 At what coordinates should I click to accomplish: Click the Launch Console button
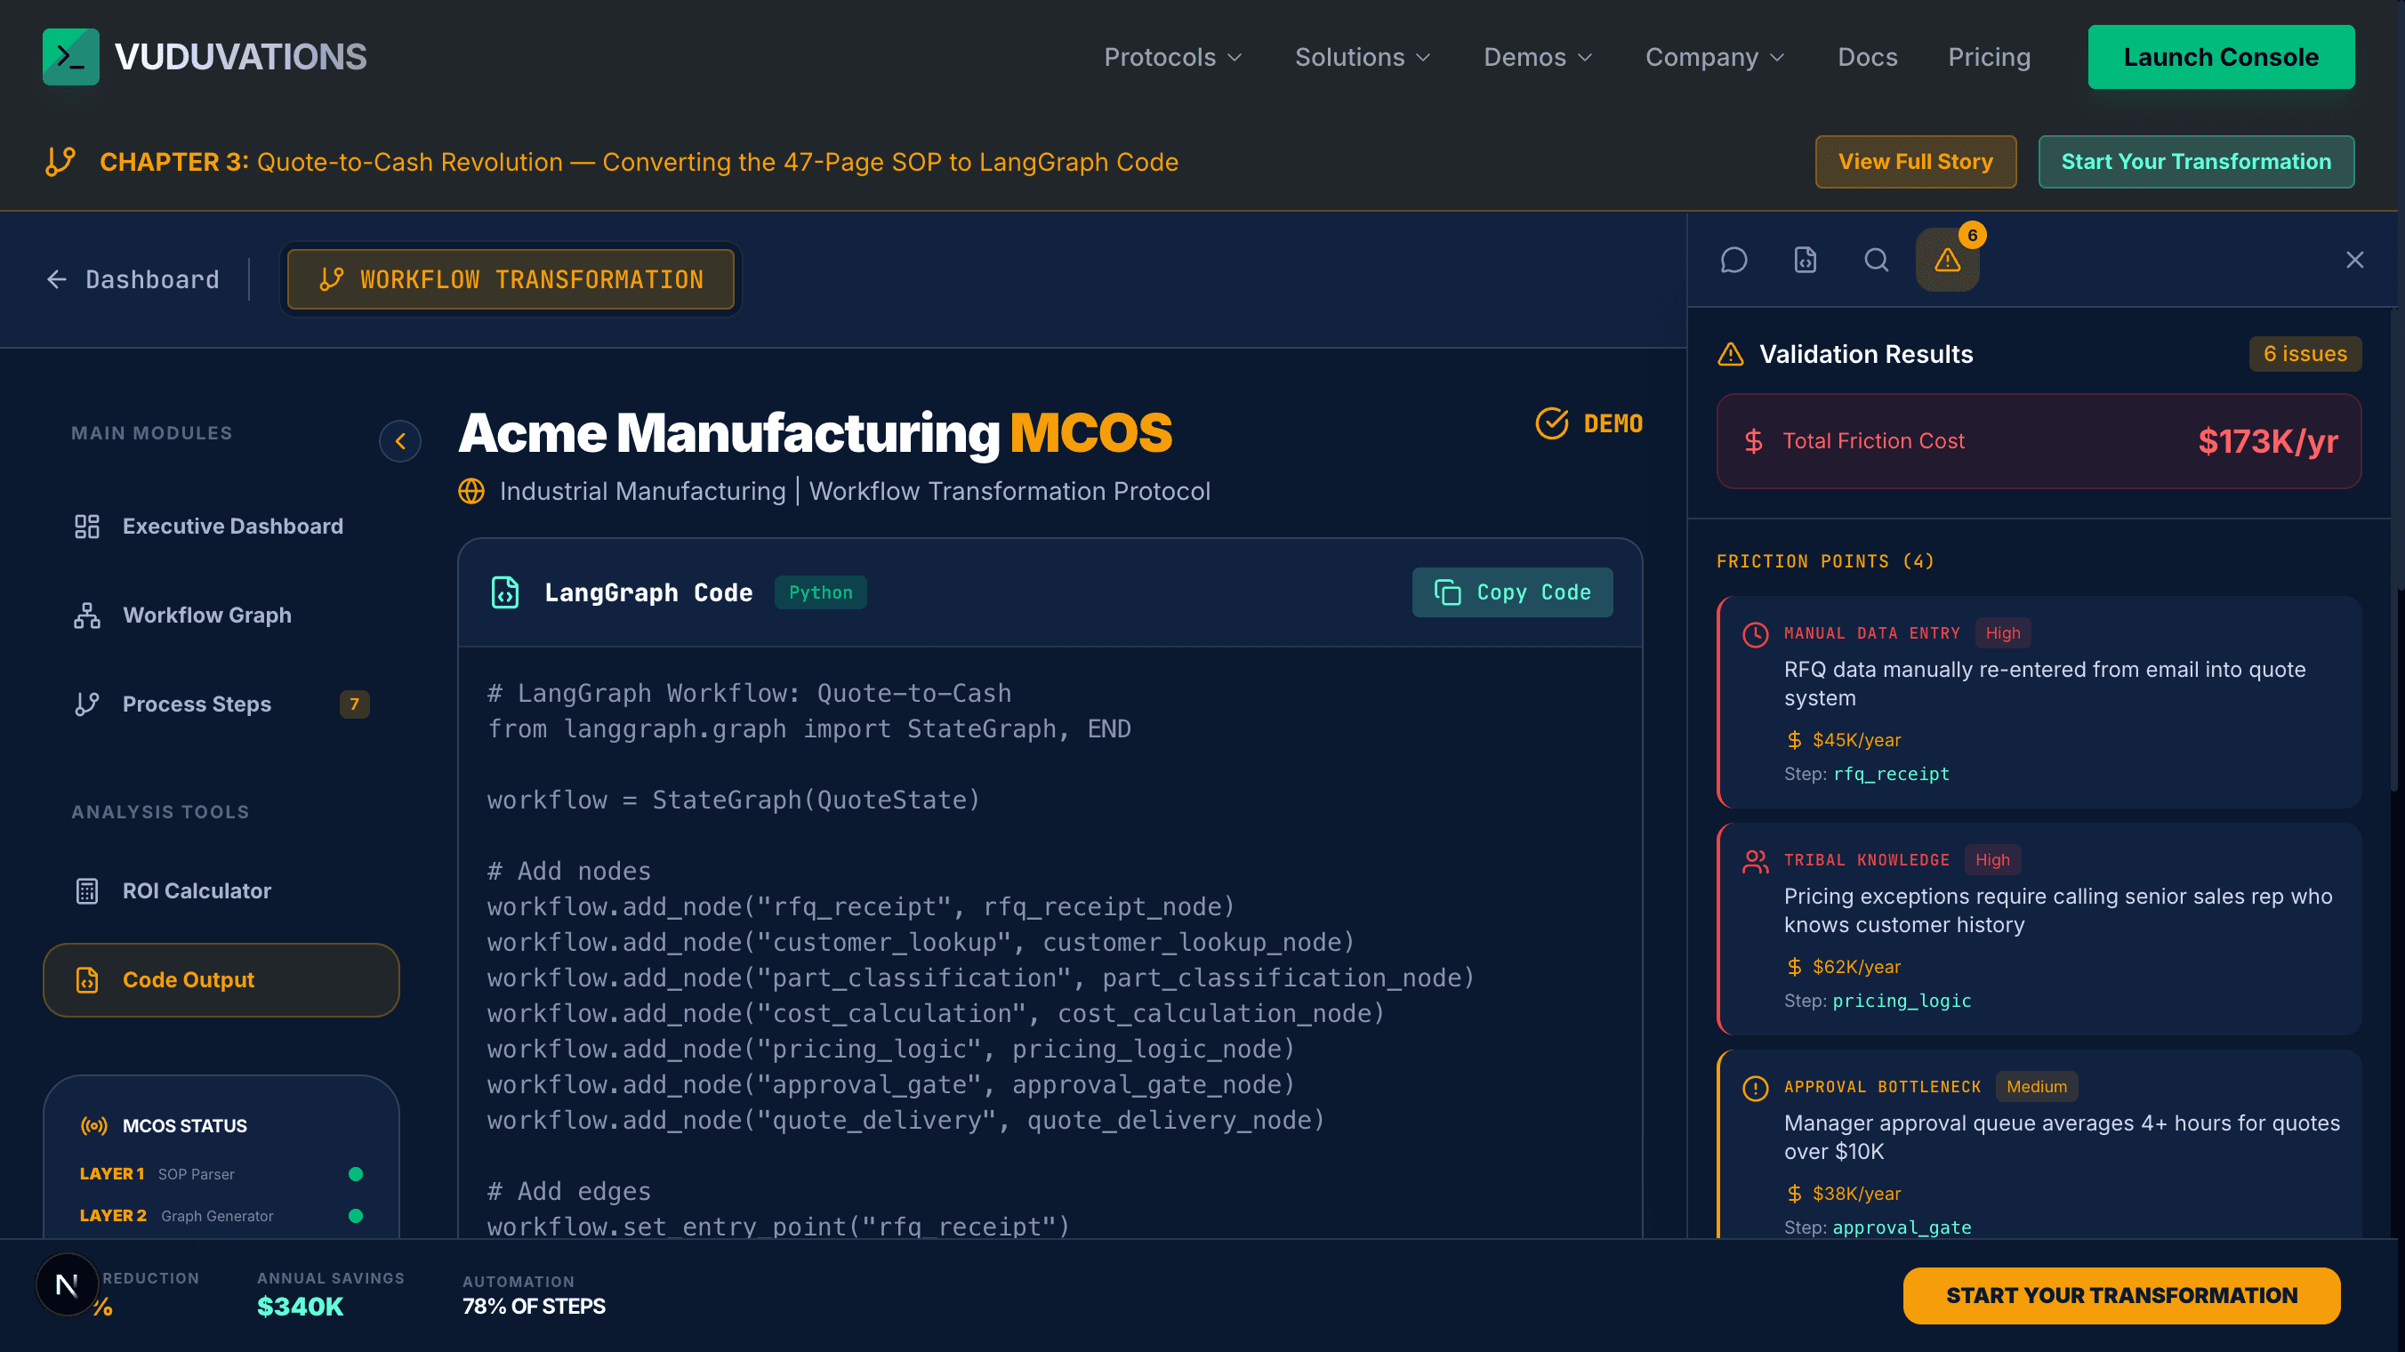2221,57
